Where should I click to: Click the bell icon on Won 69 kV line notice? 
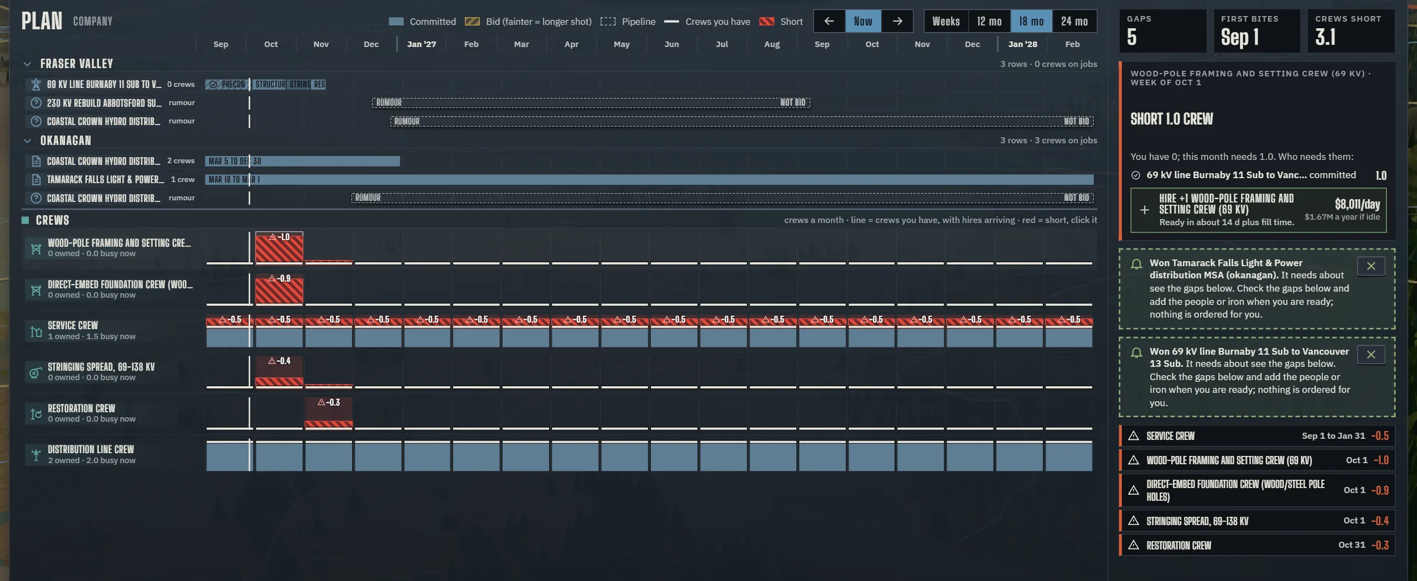(x=1136, y=352)
